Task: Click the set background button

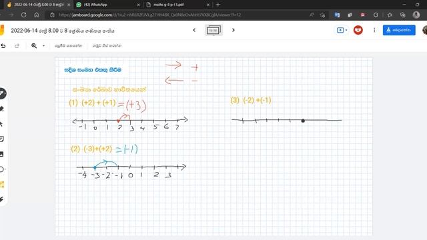Action: (x=68, y=46)
